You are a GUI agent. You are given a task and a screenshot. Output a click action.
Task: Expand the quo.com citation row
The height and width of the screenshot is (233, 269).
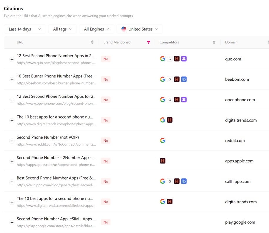pos(12,59)
